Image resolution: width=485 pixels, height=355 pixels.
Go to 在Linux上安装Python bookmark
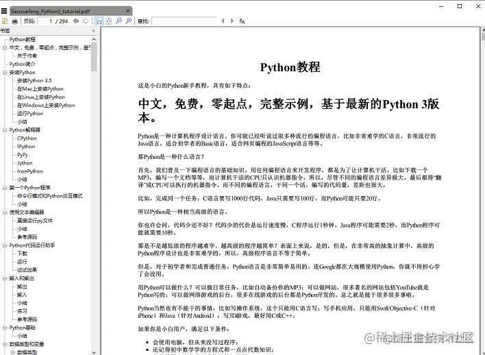[41, 97]
